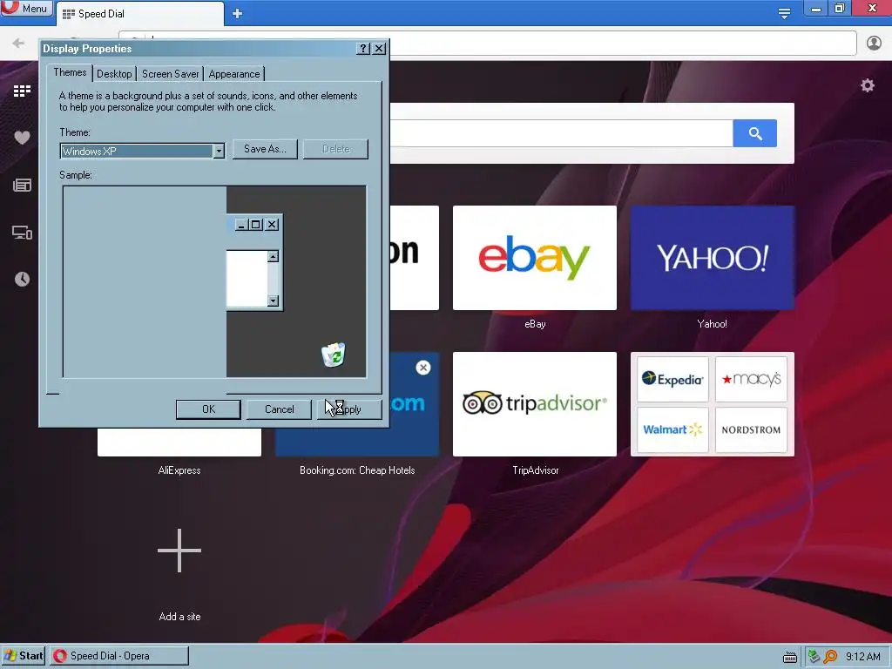
Task: Open Speed Dial customize gear icon
Action: [867, 86]
